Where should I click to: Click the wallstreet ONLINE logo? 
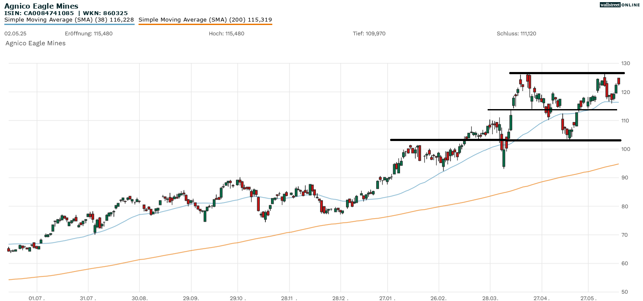point(620,5)
